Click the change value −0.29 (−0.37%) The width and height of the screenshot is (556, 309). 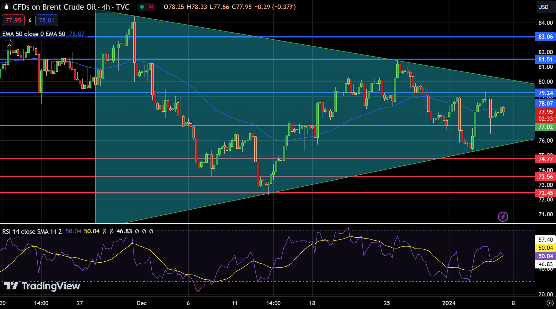pyautogui.click(x=275, y=7)
